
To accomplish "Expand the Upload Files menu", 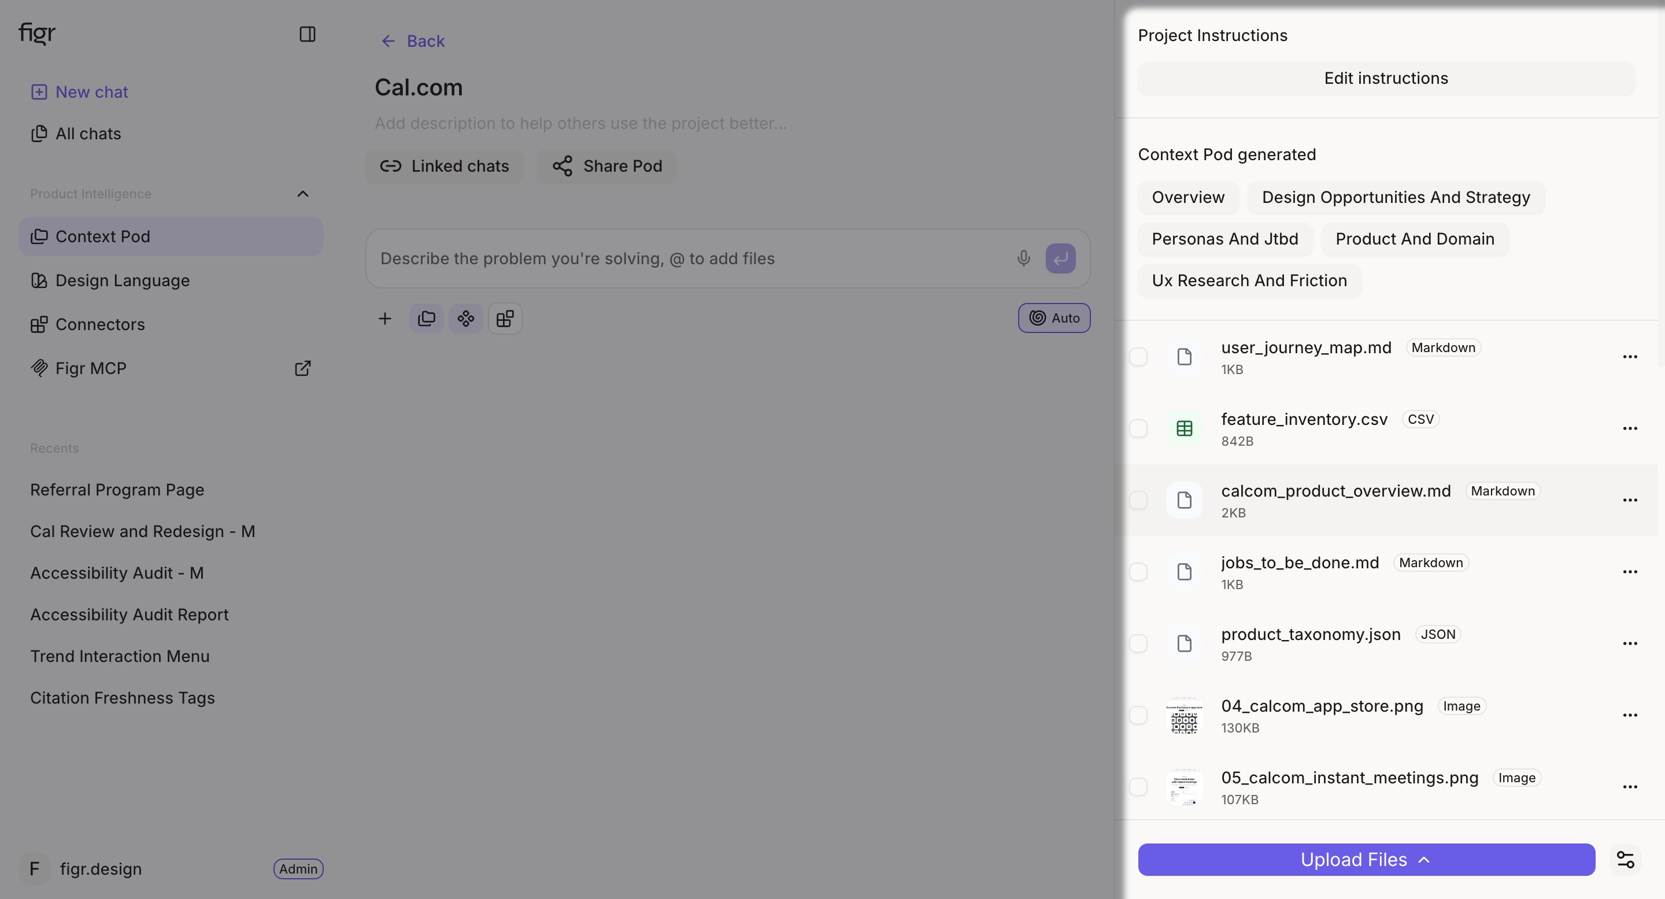I will (1366, 860).
